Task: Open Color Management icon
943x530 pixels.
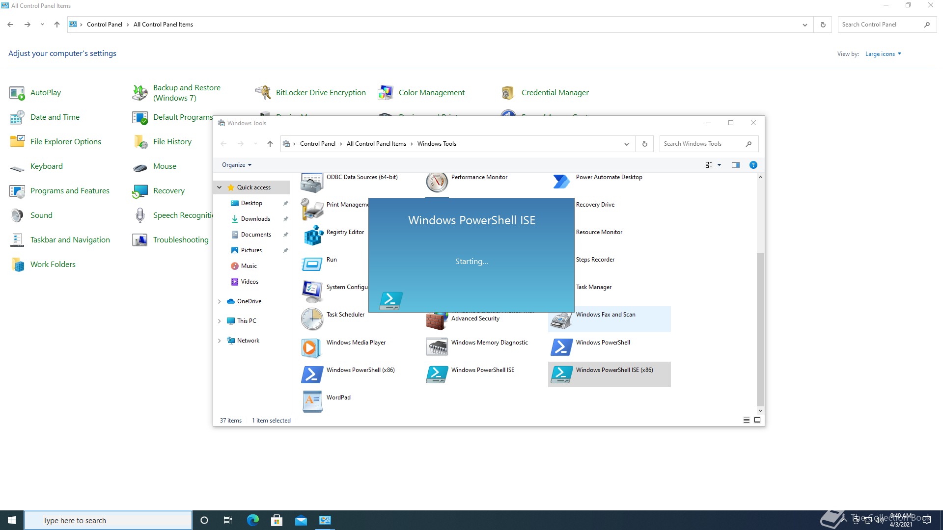Action: coord(386,93)
